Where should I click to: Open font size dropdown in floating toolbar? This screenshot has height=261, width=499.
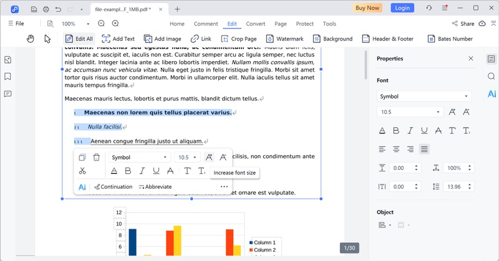coord(187,158)
